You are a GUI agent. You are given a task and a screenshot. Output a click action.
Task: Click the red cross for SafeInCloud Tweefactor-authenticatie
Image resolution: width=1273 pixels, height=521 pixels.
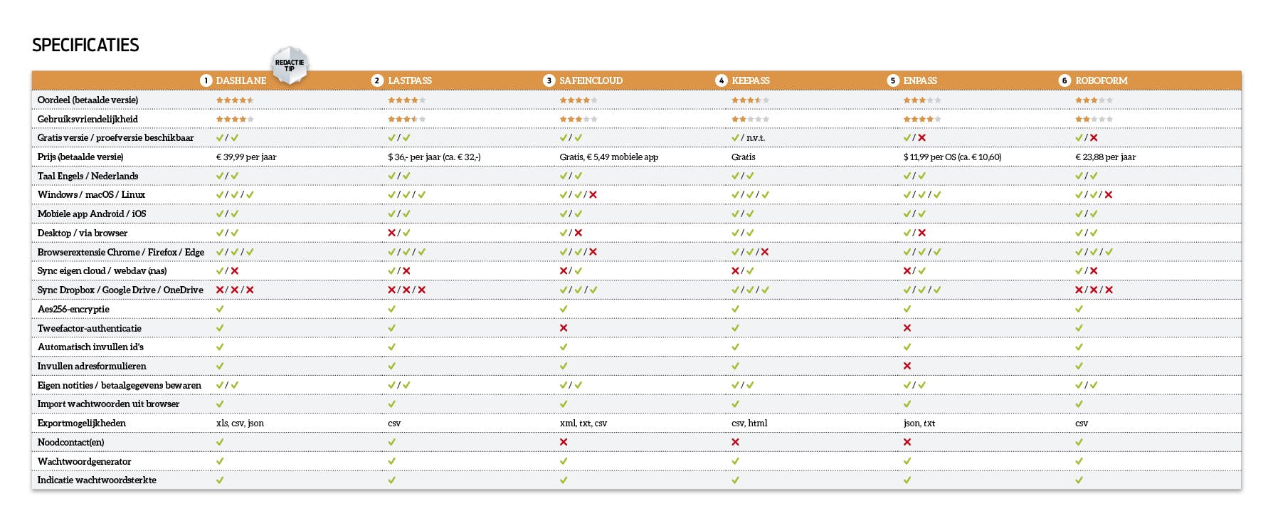[x=564, y=328]
